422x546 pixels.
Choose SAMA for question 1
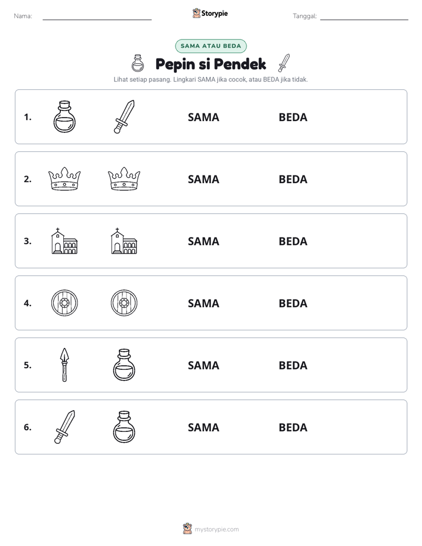203,118
